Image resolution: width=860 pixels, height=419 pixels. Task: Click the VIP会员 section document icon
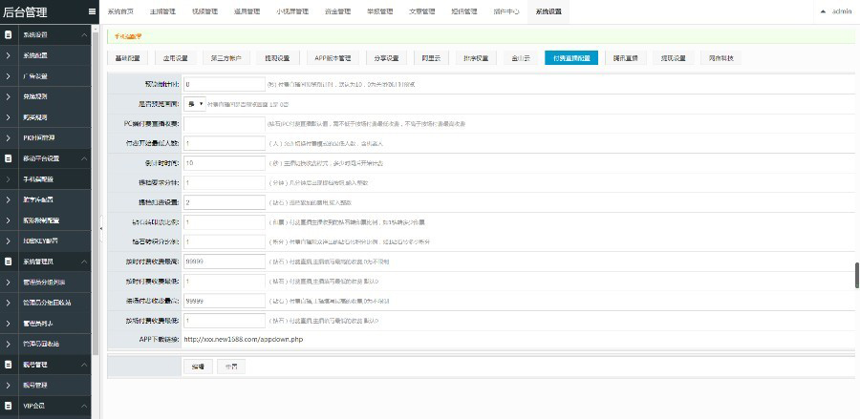(9, 406)
